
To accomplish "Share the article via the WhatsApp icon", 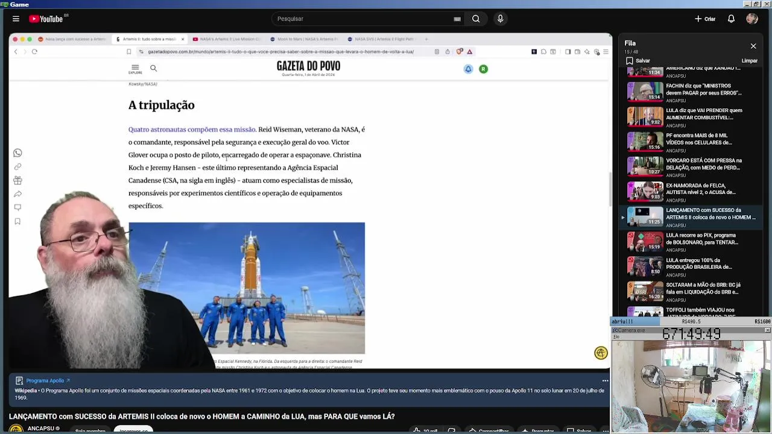I will (17, 153).
